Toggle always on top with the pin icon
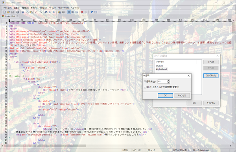Viewport: 236px width, 152px height. click(92, 12)
